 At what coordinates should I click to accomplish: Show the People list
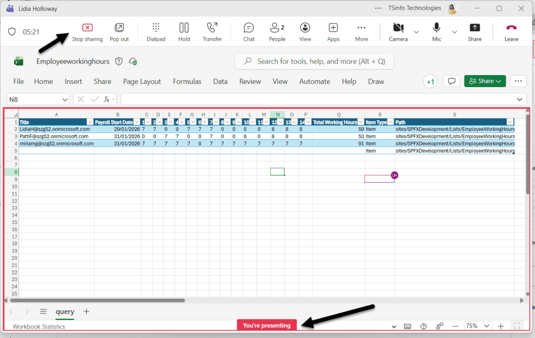[277, 31]
